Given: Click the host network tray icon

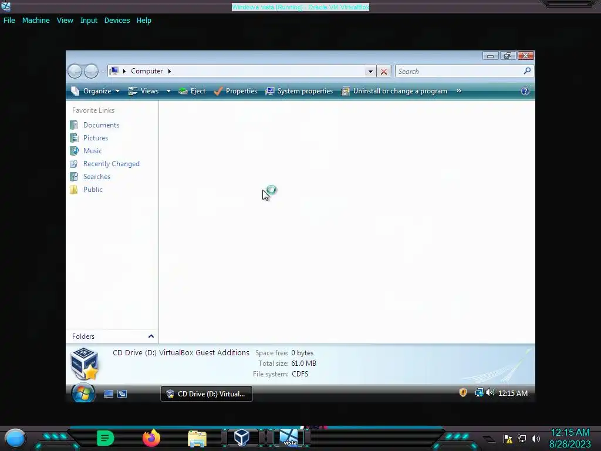Looking at the screenshot, I should (x=522, y=438).
